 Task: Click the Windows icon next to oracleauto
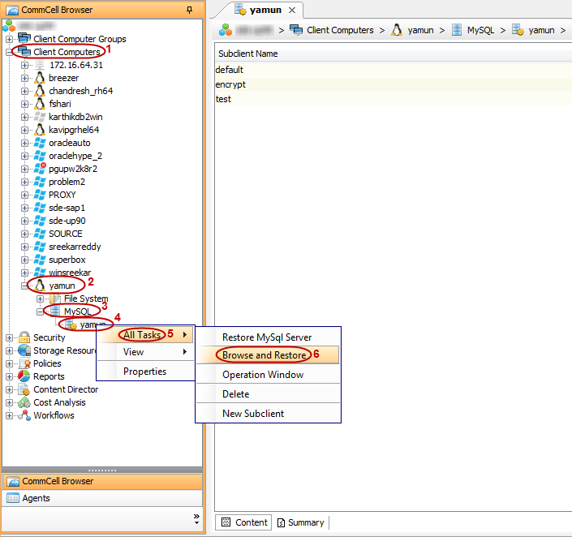point(40,143)
